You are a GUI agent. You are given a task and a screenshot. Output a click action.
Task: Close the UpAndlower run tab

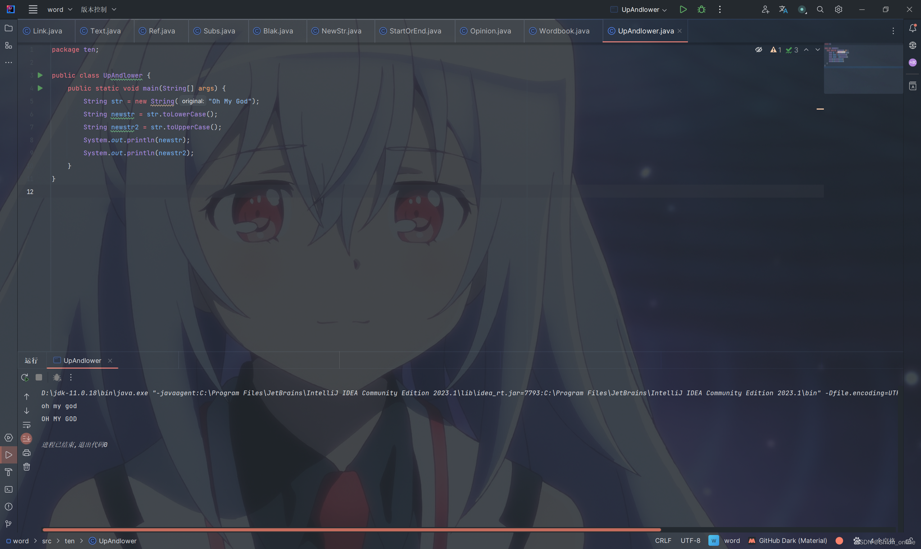click(110, 361)
